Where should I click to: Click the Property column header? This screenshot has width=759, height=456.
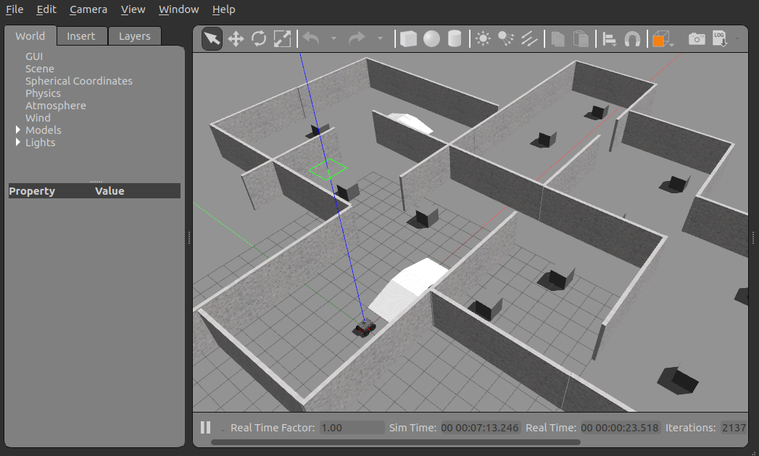coord(32,191)
